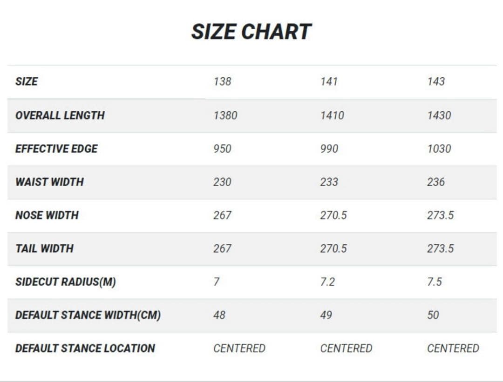This screenshot has height=382, width=503.
Task: Click CENTERED under the 143 column
Action: 453,348
